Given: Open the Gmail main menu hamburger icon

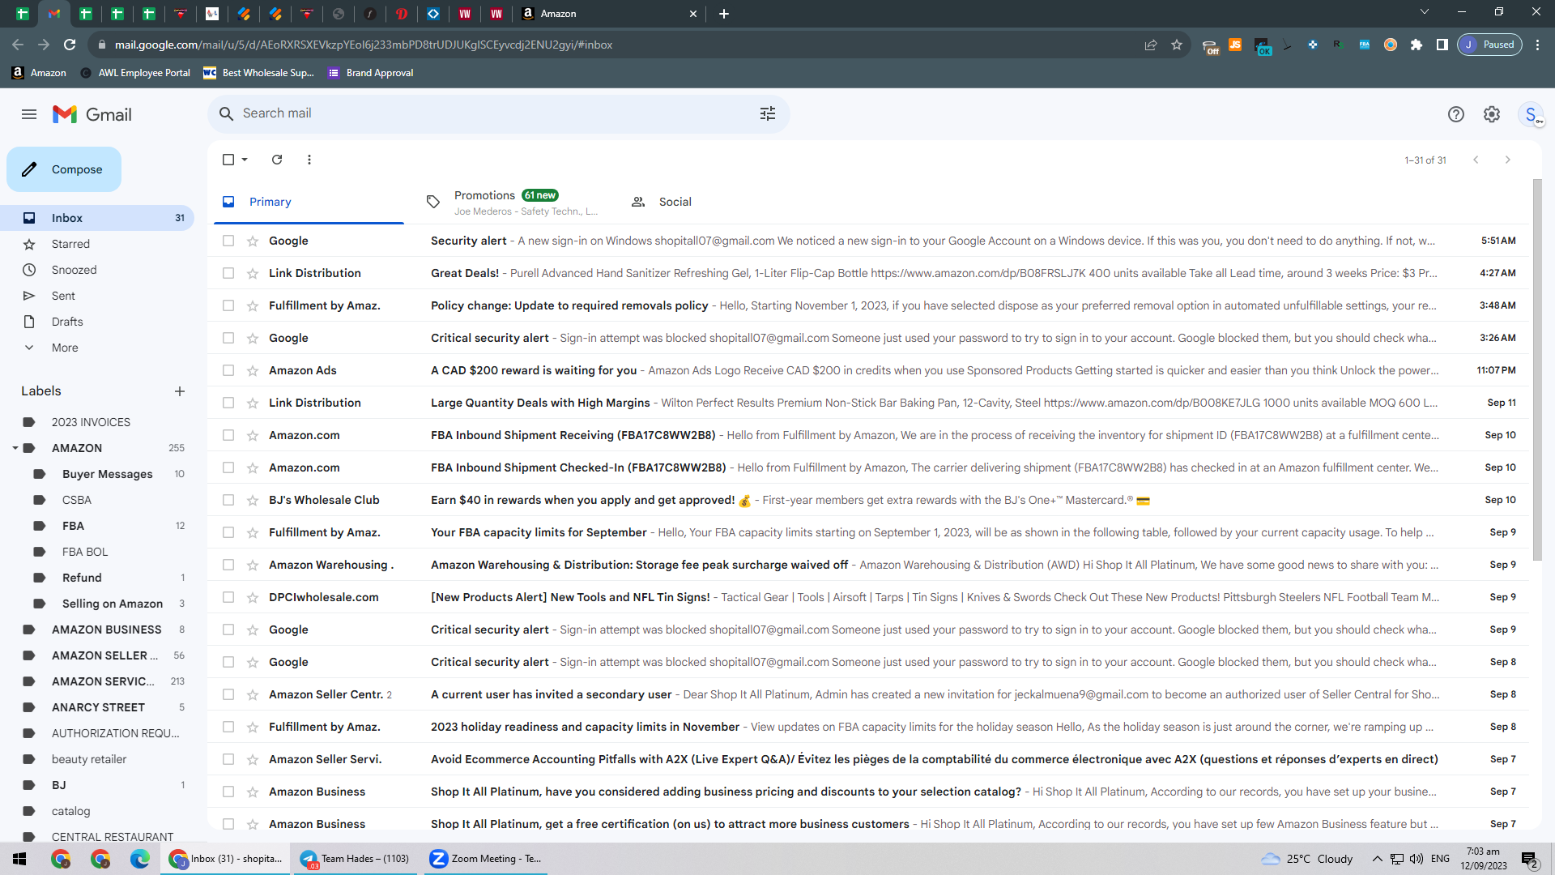Looking at the screenshot, I should coord(29,114).
